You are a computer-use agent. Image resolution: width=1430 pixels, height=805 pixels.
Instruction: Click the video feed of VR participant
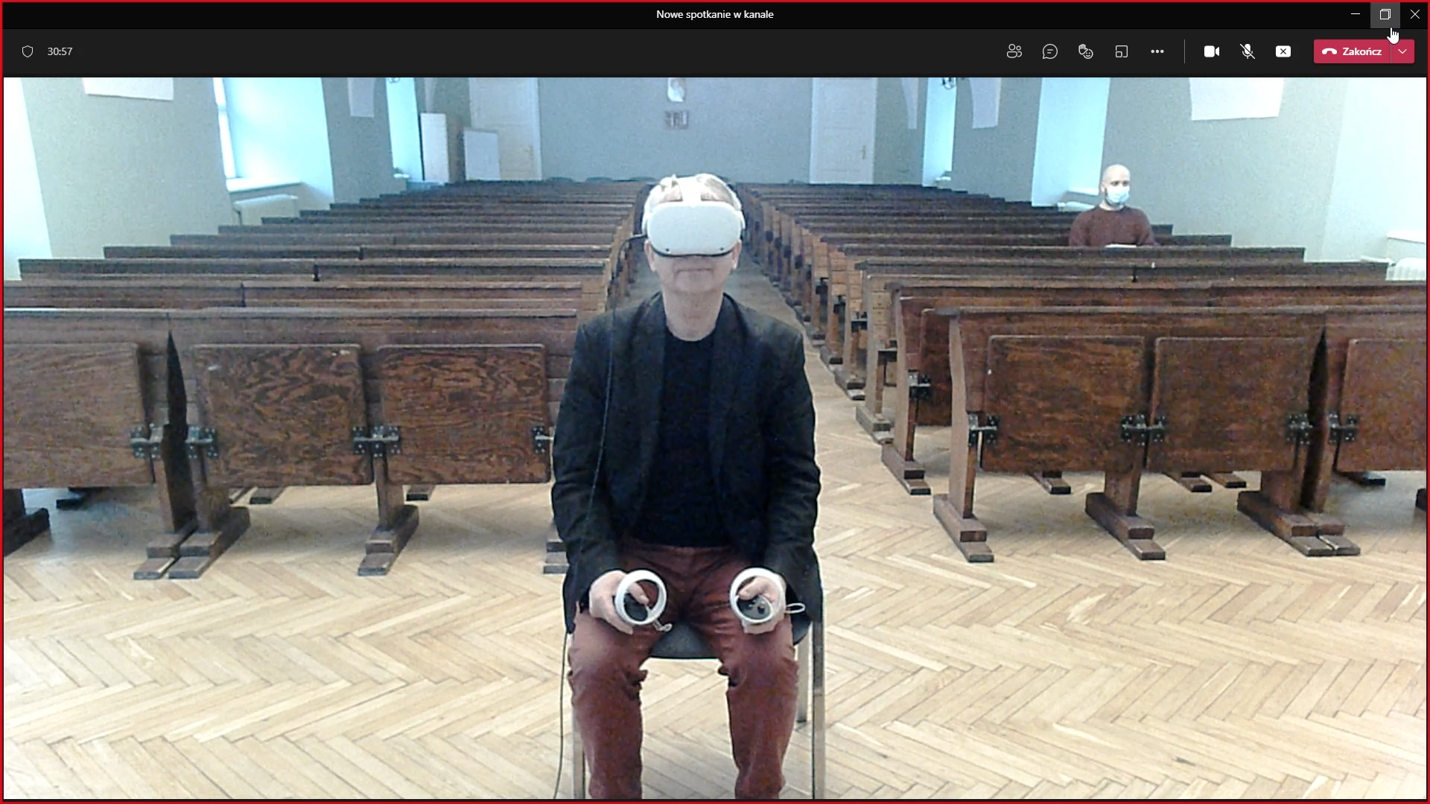click(x=715, y=438)
